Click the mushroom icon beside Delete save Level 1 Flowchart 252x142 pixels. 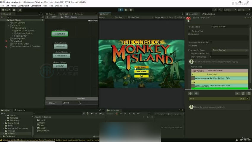pyautogui.click(x=6, y=46)
